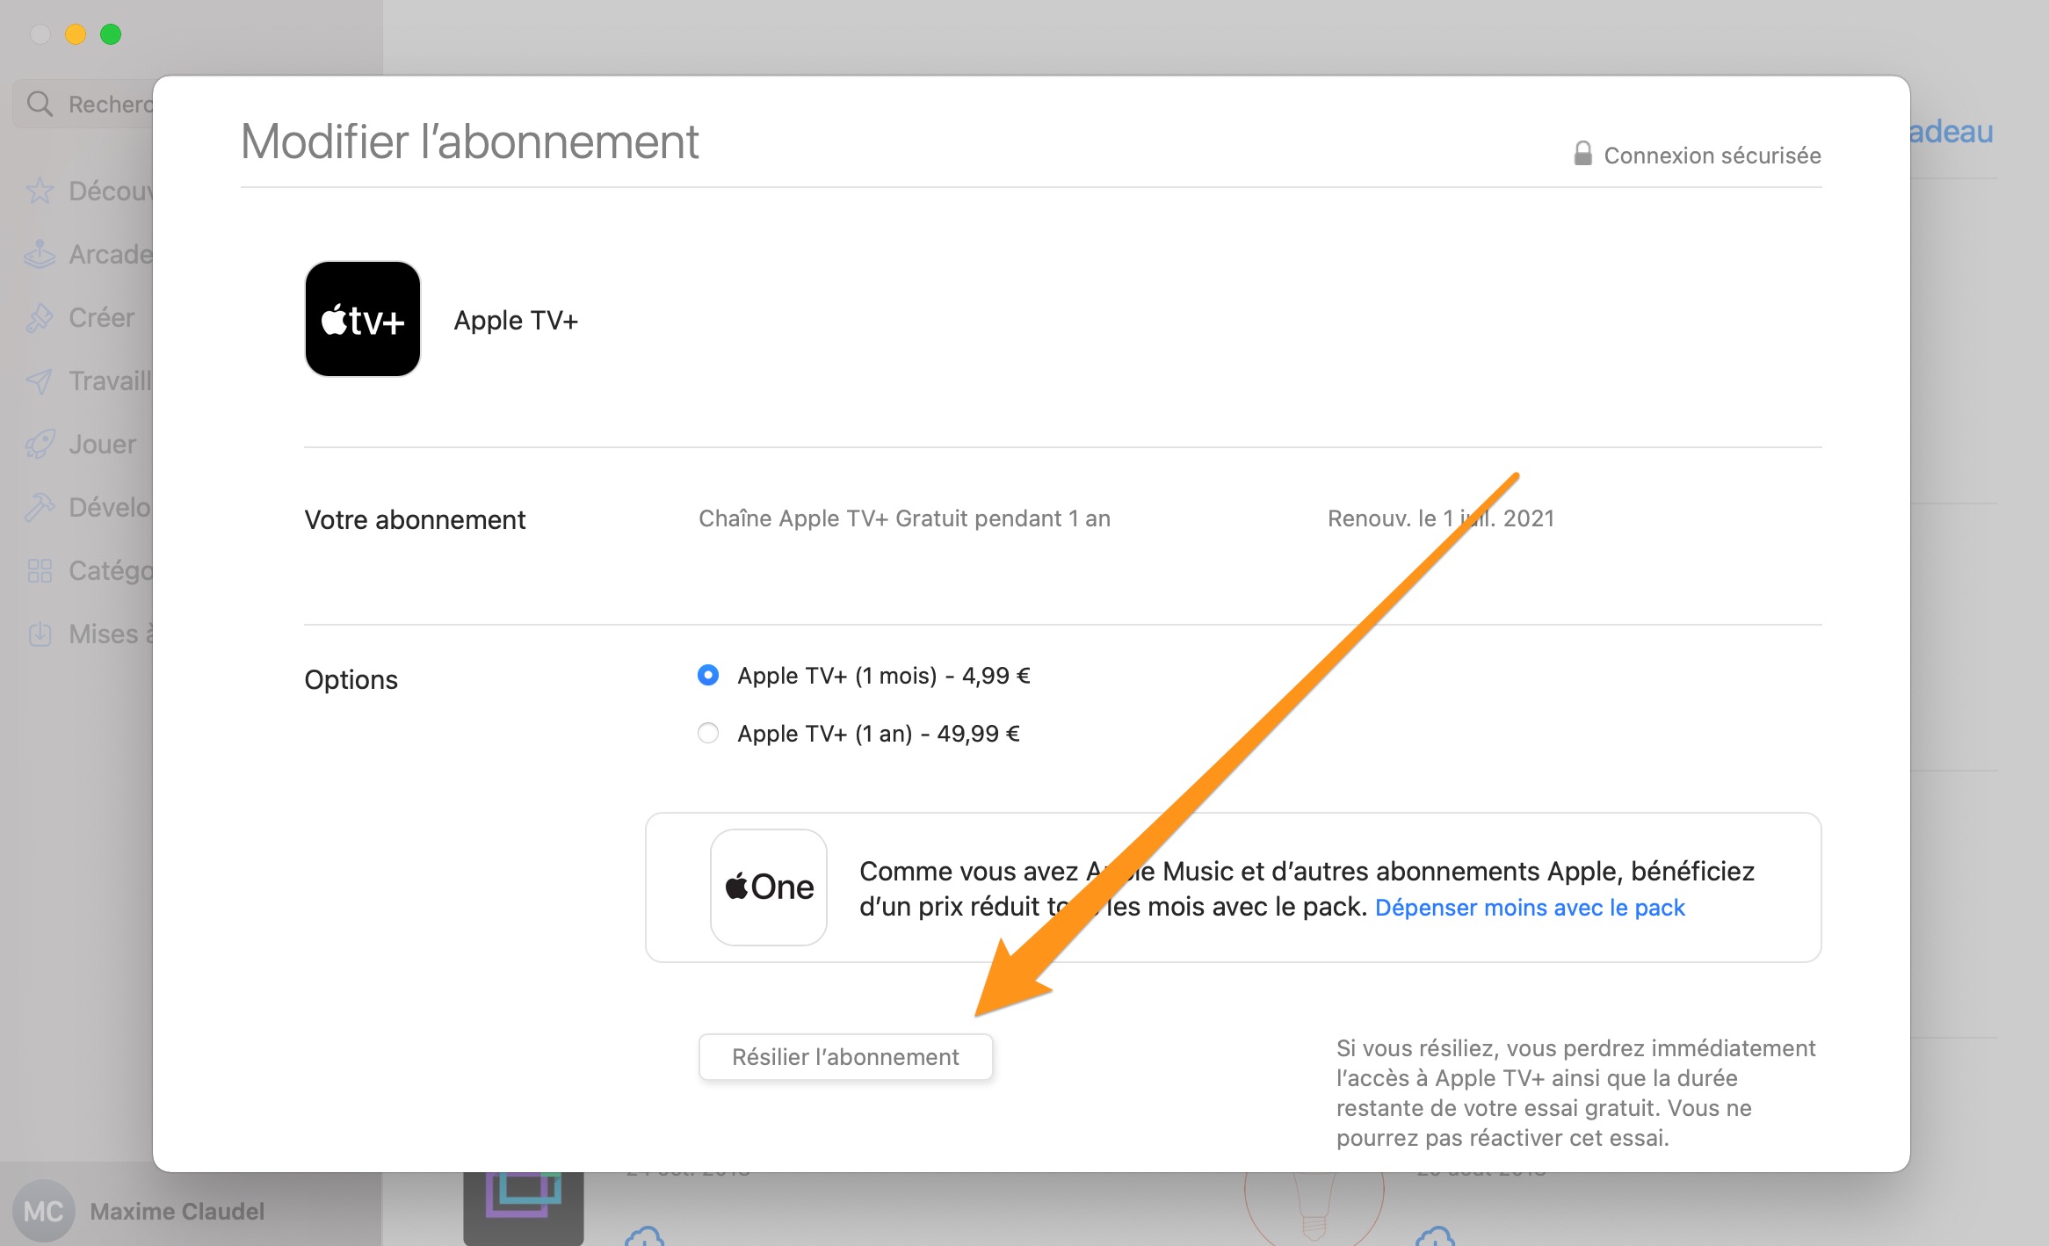Click the search magnifier icon in sidebar
The image size is (2049, 1246).
[40, 104]
